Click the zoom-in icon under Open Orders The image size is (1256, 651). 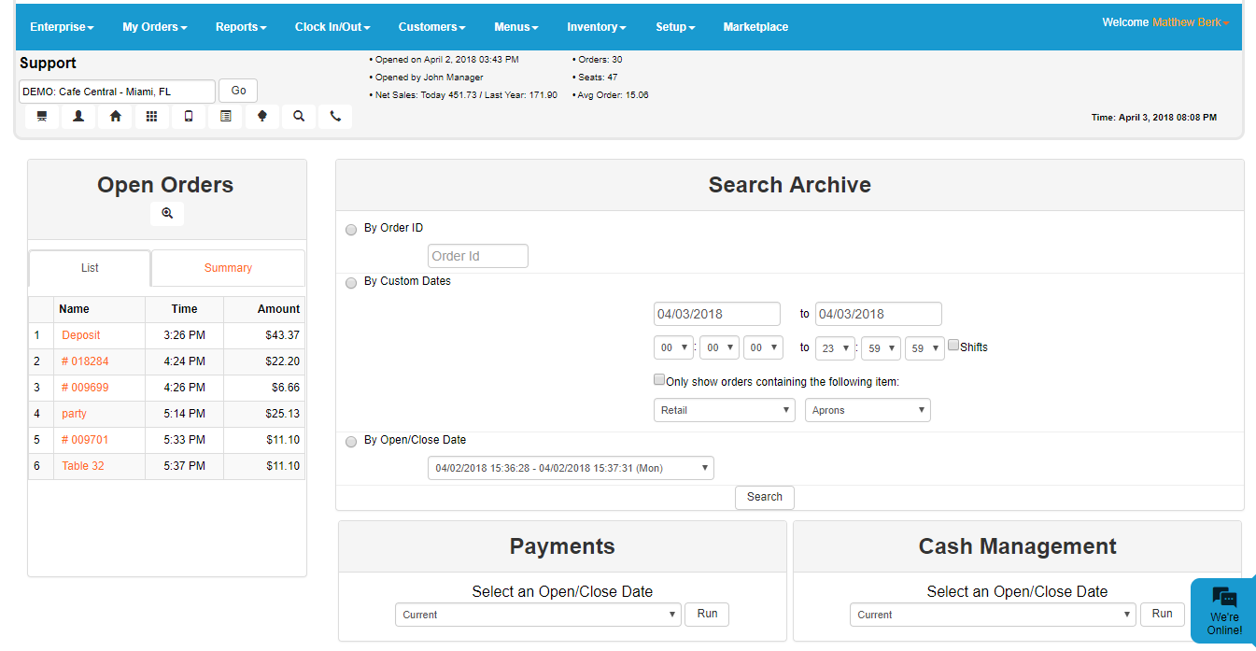point(167,214)
